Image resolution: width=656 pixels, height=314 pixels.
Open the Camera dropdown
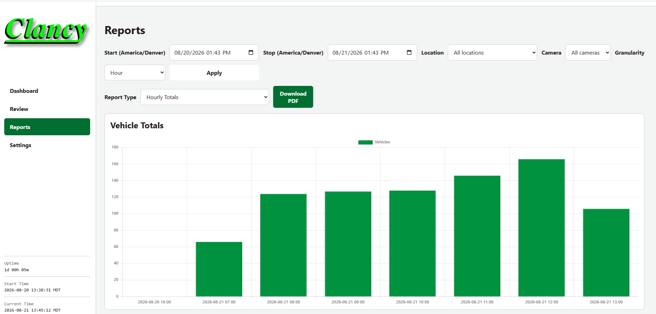[x=588, y=53]
